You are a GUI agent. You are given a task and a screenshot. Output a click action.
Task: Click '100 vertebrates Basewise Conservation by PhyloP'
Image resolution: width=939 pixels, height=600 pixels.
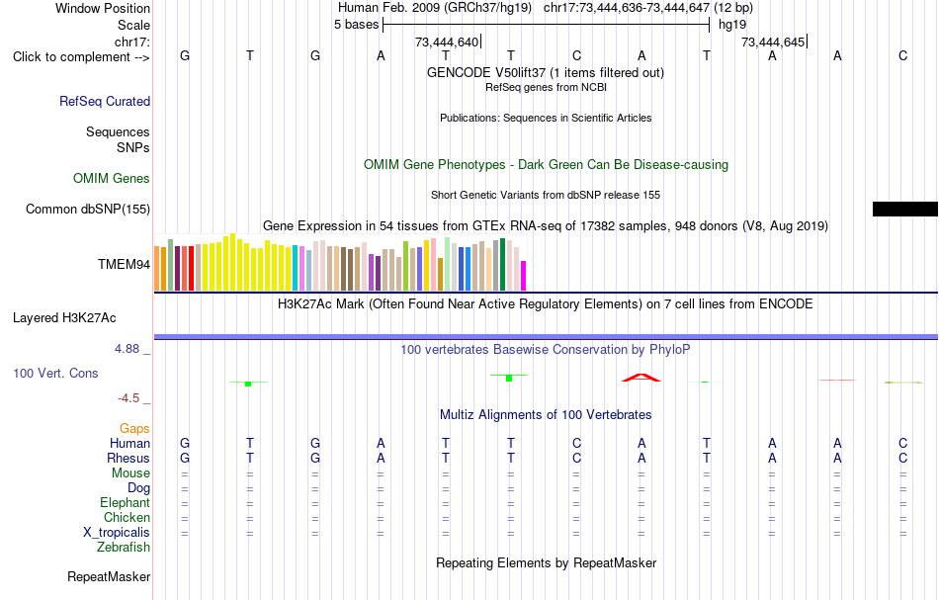tap(546, 349)
